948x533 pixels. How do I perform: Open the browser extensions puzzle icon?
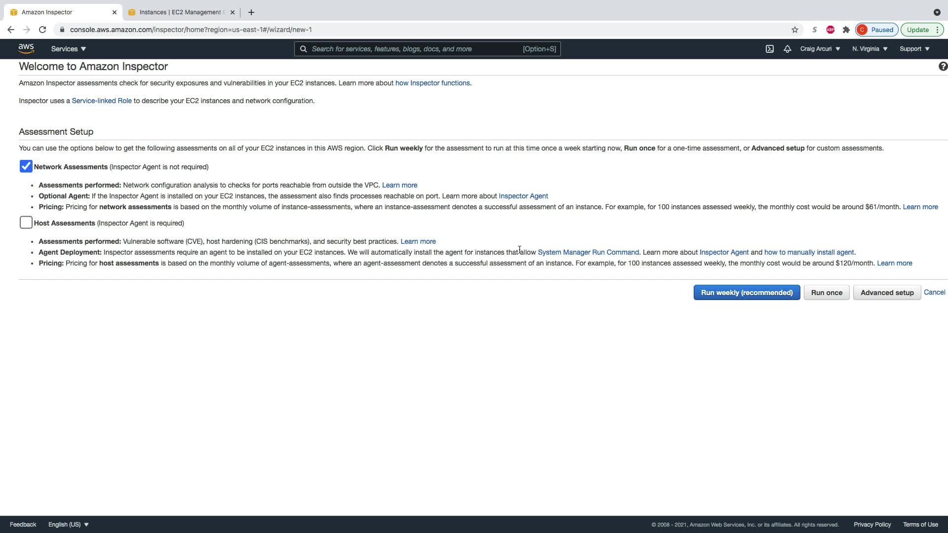pos(846,30)
